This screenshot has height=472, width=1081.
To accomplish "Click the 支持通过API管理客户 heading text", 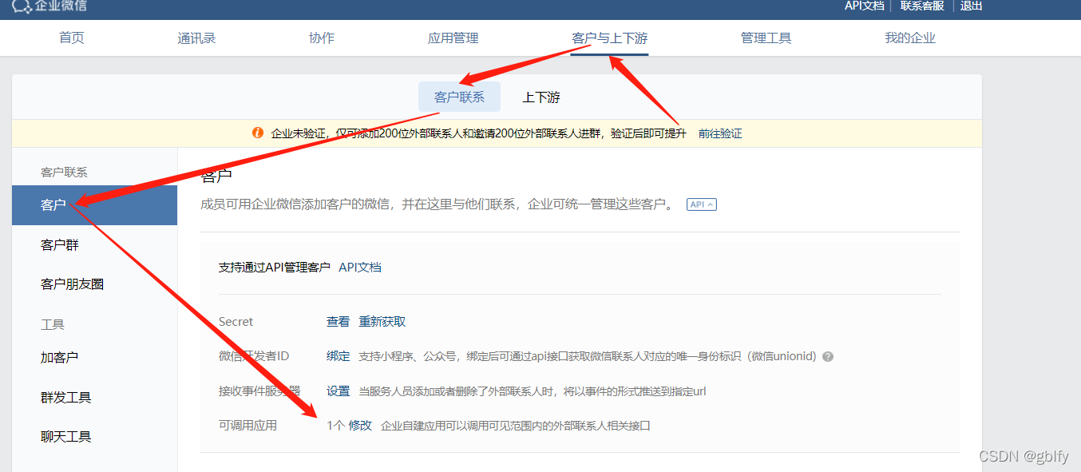I will pyautogui.click(x=275, y=267).
